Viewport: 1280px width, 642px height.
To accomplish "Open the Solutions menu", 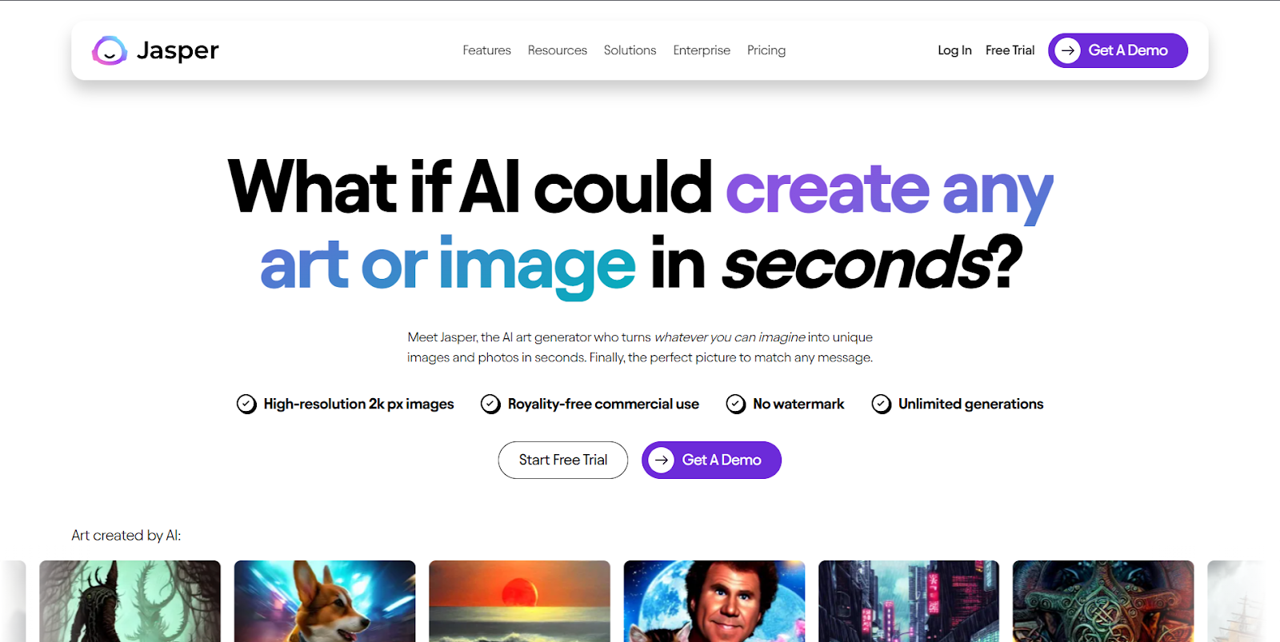I will click(630, 50).
